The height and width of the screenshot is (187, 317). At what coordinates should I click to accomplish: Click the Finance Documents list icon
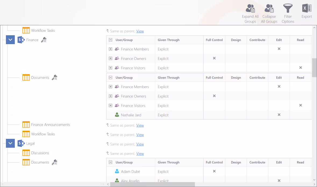(26, 77)
